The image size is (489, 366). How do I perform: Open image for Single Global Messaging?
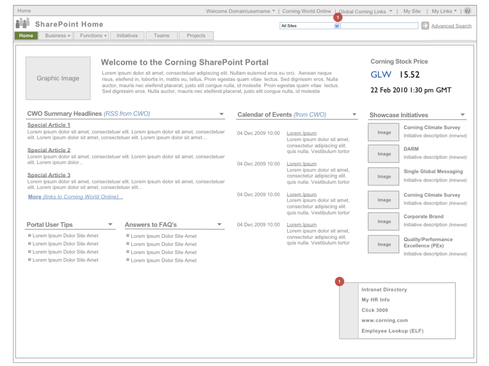[383, 176]
